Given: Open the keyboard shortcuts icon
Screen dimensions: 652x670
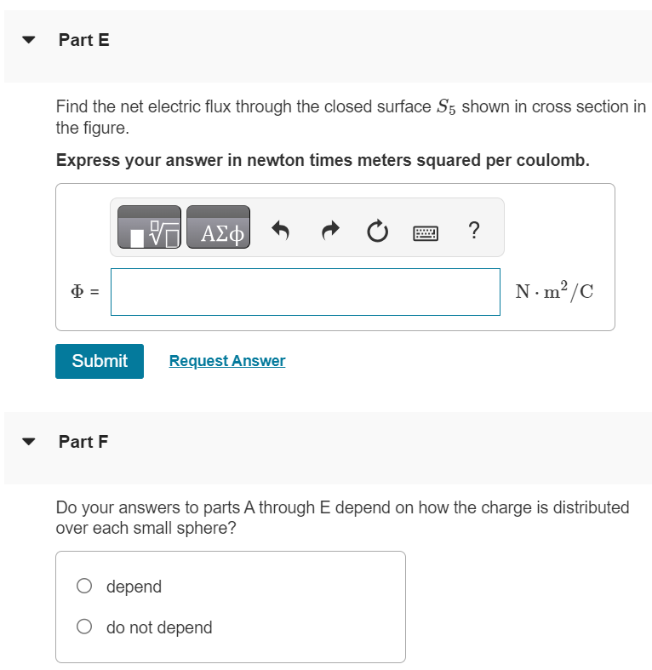Looking at the screenshot, I should pos(426,233).
